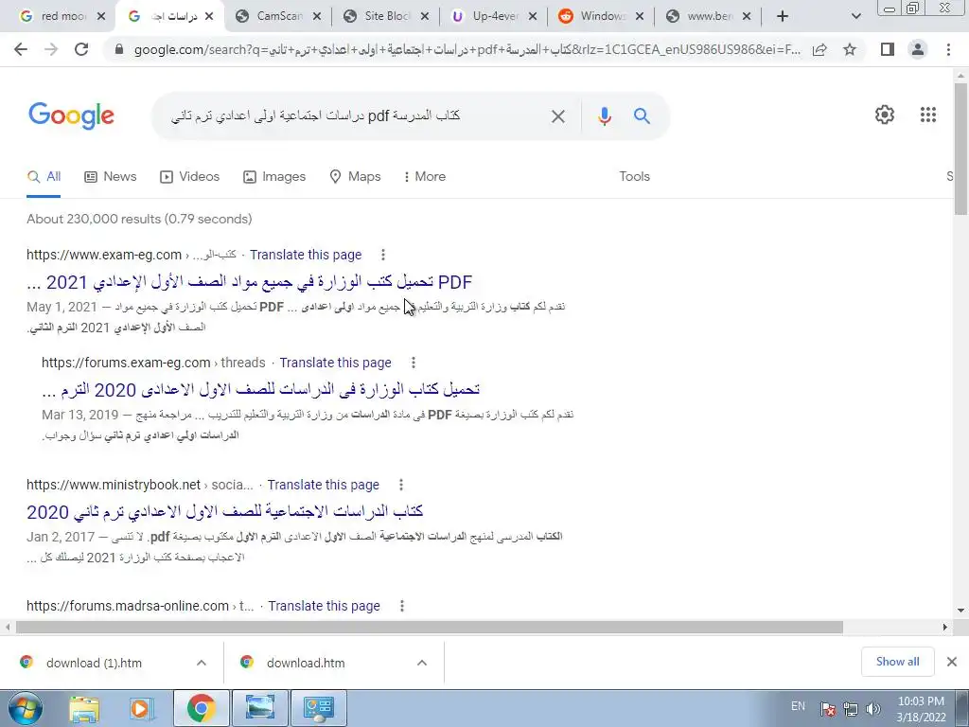The width and height of the screenshot is (969, 727).
Task: Close the Up-4ever tab
Action: click(533, 17)
